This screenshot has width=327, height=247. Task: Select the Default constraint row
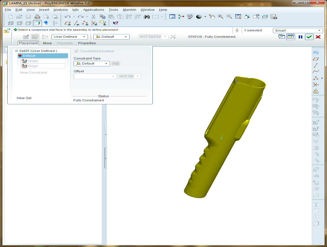point(43,56)
